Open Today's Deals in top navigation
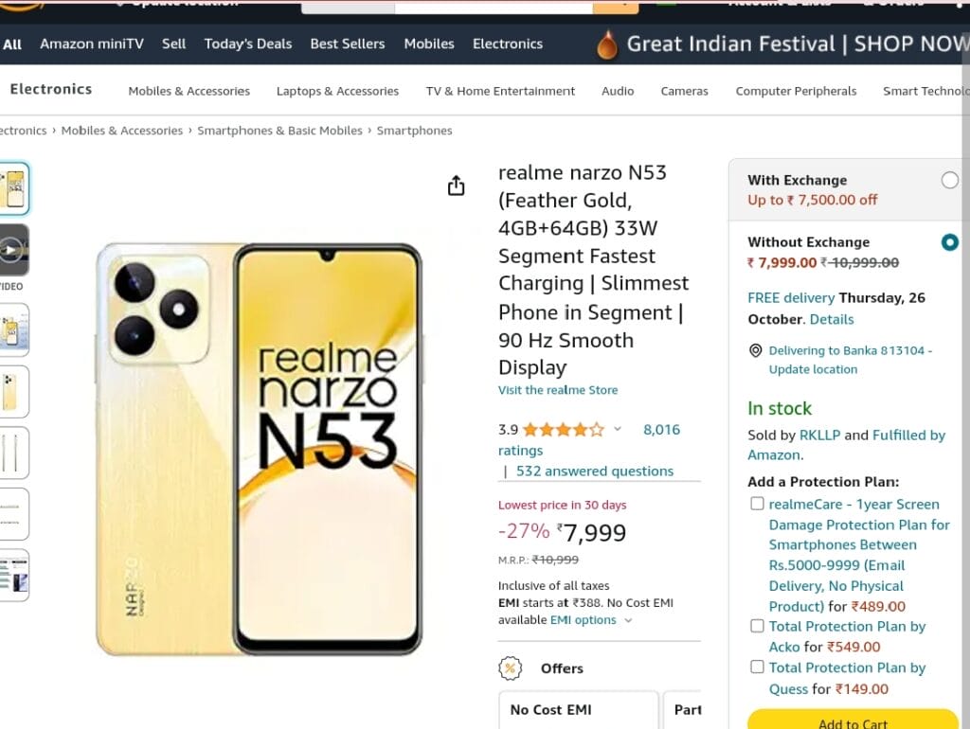This screenshot has height=729, width=970. pos(248,44)
